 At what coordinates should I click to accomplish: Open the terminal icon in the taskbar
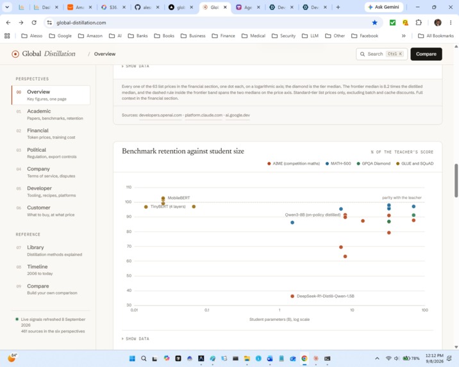click(x=328, y=358)
